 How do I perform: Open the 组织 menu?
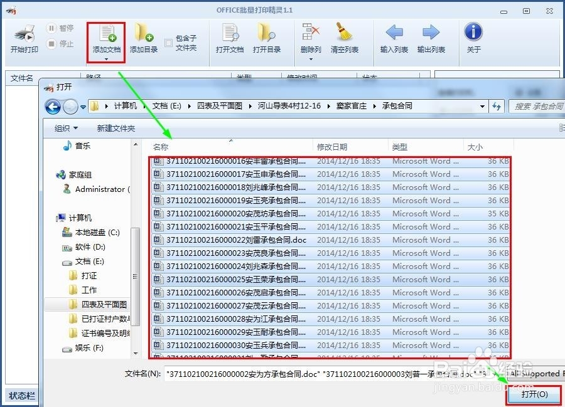[x=66, y=128]
